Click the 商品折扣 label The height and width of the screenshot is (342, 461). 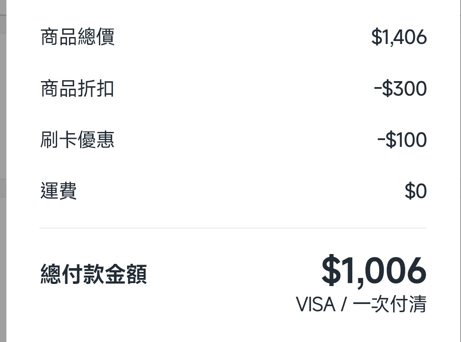[x=77, y=88]
